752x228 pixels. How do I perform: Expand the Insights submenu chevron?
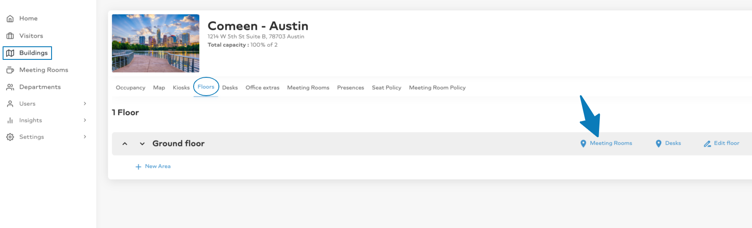click(x=85, y=120)
